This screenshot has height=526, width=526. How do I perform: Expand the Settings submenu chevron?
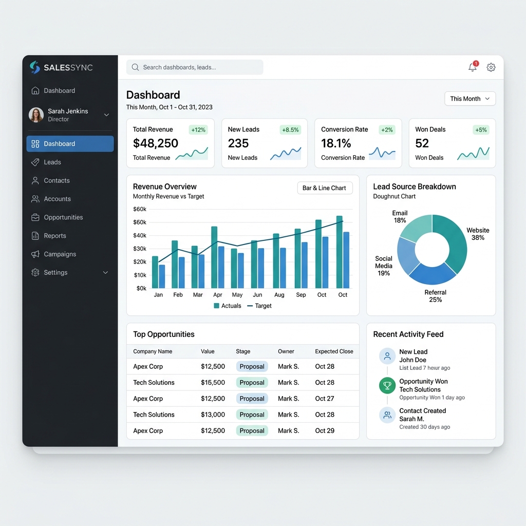point(105,272)
